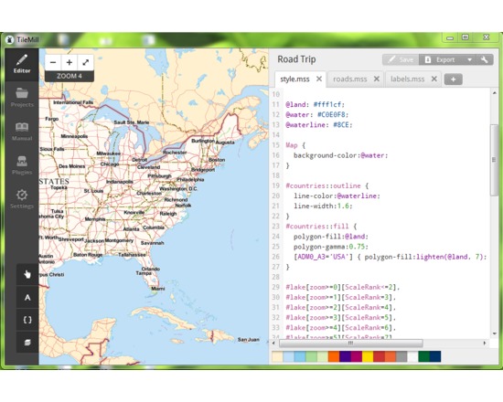503x402 pixels.
Task: Pick the cream land color swatch
Action: pos(277,356)
